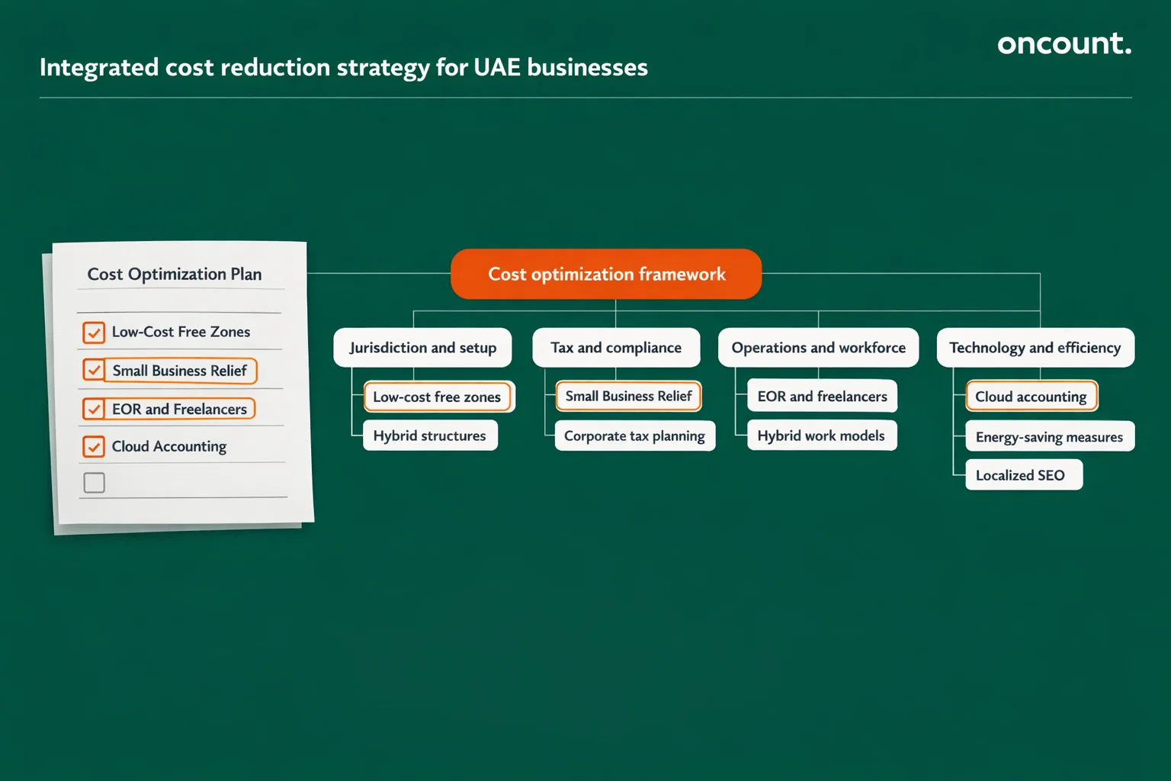Expand the Technology and efficiency branch

pos(1035,347)
